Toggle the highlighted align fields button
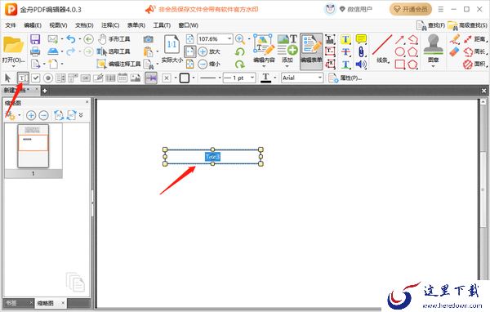 [x=151, y=78]
